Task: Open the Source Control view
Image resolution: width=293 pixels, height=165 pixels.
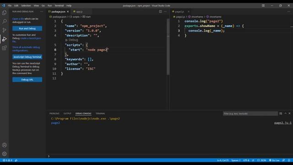Action: coord(4,30)
